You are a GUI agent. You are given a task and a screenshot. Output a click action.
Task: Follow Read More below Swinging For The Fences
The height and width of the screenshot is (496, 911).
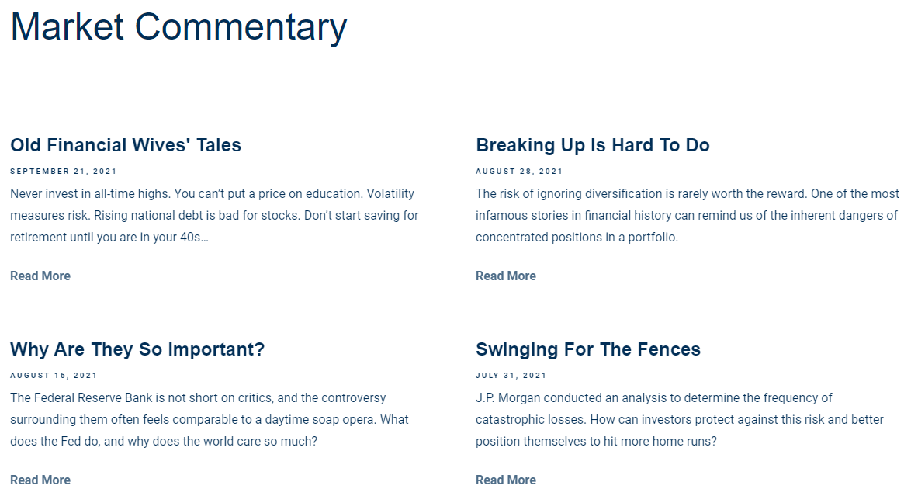click(506, 480)
